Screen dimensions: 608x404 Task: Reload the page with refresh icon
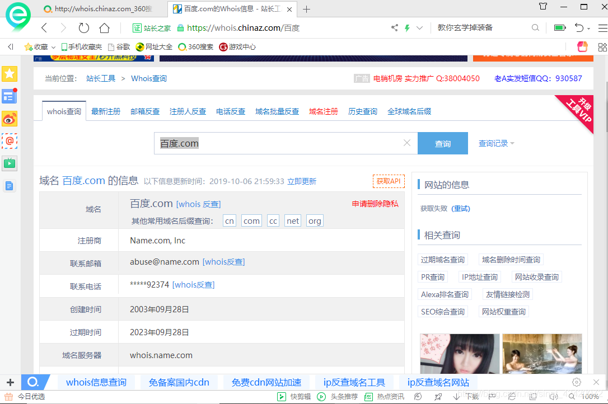tap(84, 28)
